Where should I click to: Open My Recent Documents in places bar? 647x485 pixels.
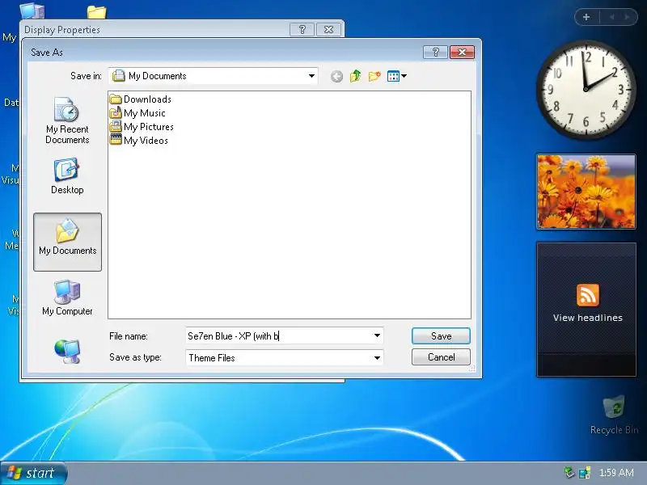point(67,120)
